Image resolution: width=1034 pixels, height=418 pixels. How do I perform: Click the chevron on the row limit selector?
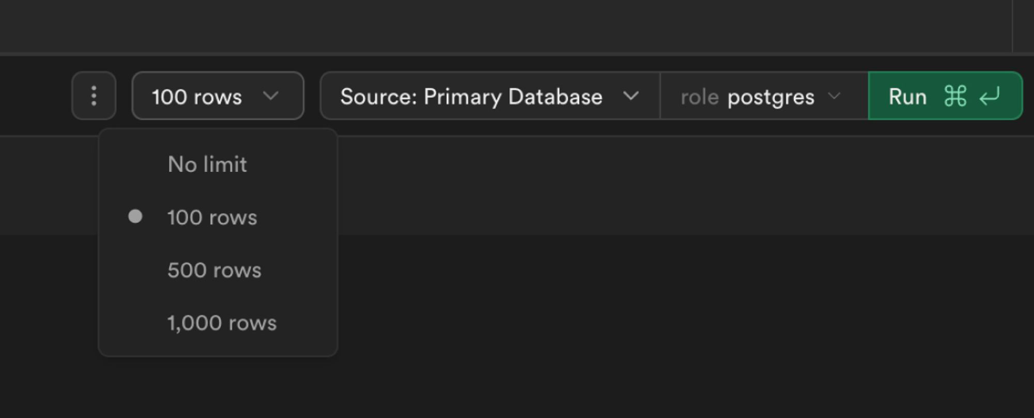coord(270,96)
